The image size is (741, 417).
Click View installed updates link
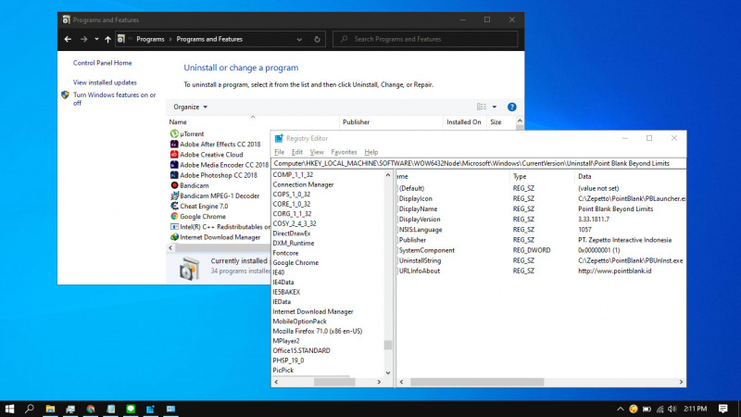pyautogui.click(x=105, y=82)
